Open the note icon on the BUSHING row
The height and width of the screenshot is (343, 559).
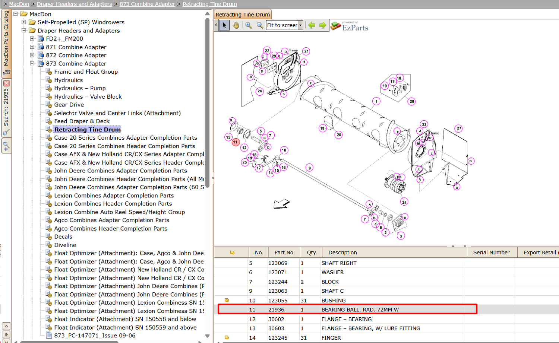tap(227, 300)
